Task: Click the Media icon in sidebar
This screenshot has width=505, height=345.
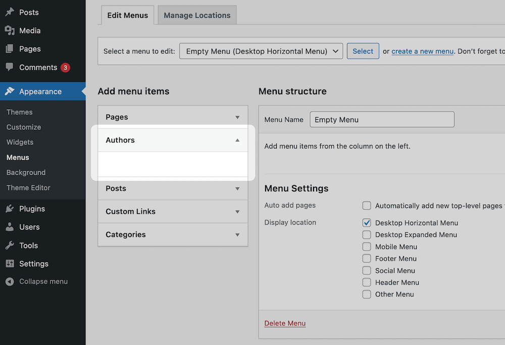Action: point(10,31)
